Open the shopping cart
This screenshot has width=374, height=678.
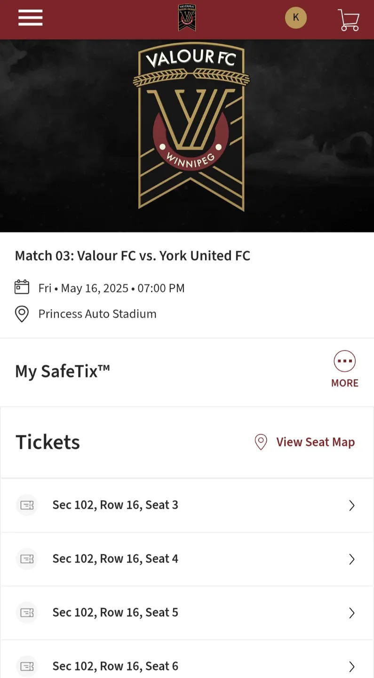tap(349, 20)
